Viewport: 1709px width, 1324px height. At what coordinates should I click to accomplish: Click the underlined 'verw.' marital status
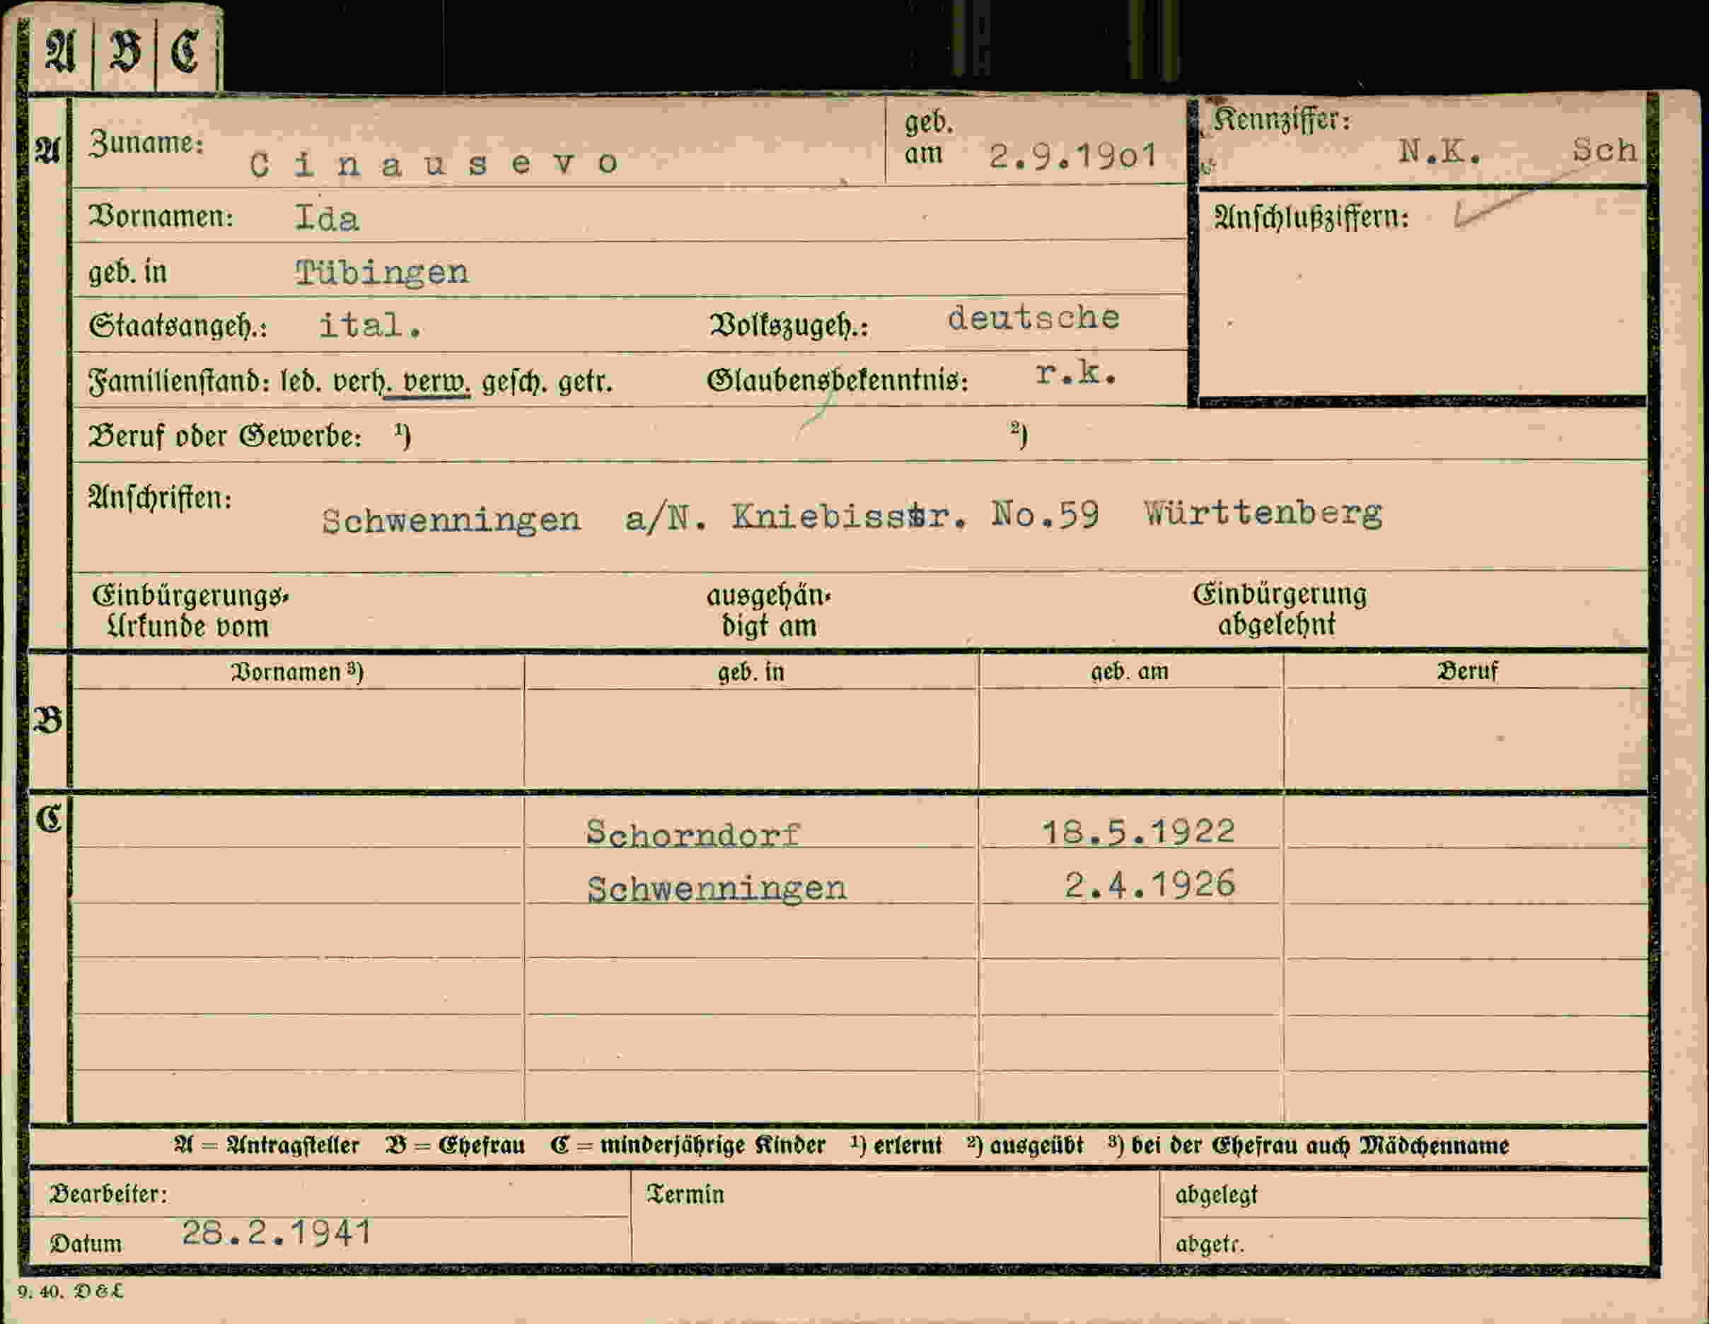(436, 382)
